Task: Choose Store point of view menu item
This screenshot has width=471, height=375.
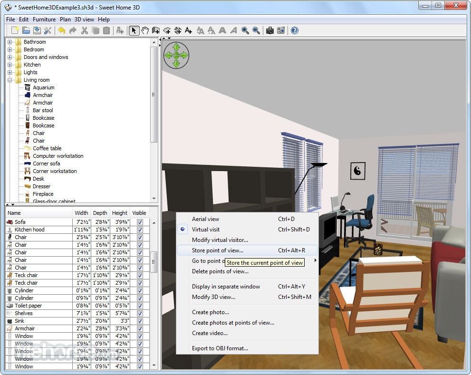Action: [x=247, y=250]
